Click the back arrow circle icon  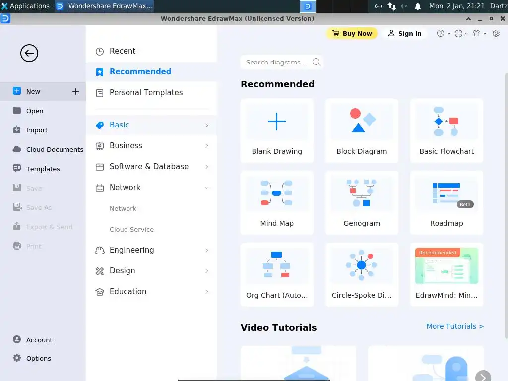click(29, 53)
